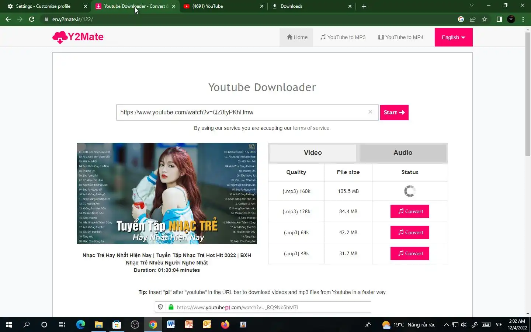Open YouTube to MP3 page
Viewport: 531px width, 332px height.
coord(343,37)
